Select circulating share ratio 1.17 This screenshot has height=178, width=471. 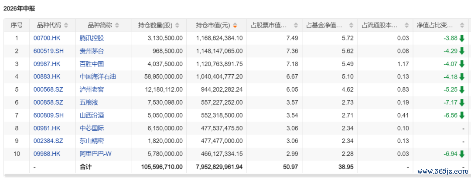point(403,64)
